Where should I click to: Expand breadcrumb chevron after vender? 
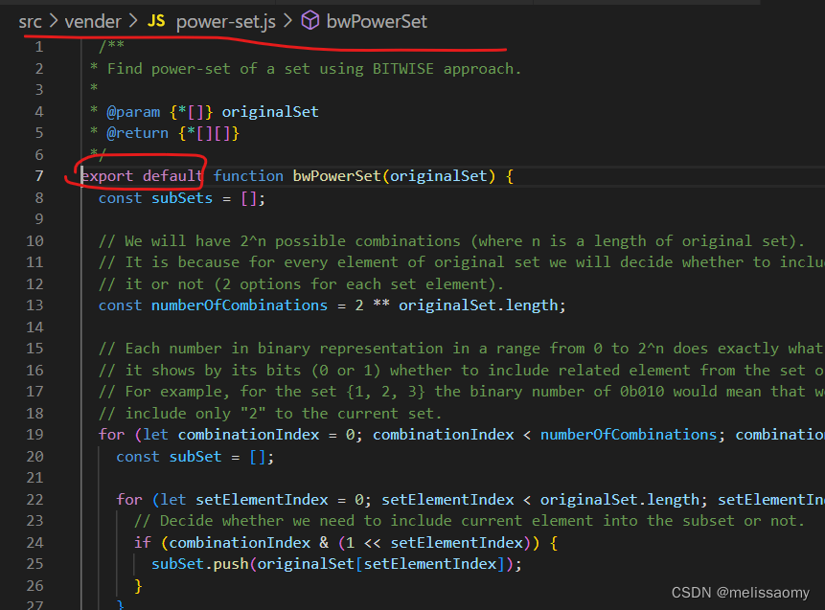point(133,22)
